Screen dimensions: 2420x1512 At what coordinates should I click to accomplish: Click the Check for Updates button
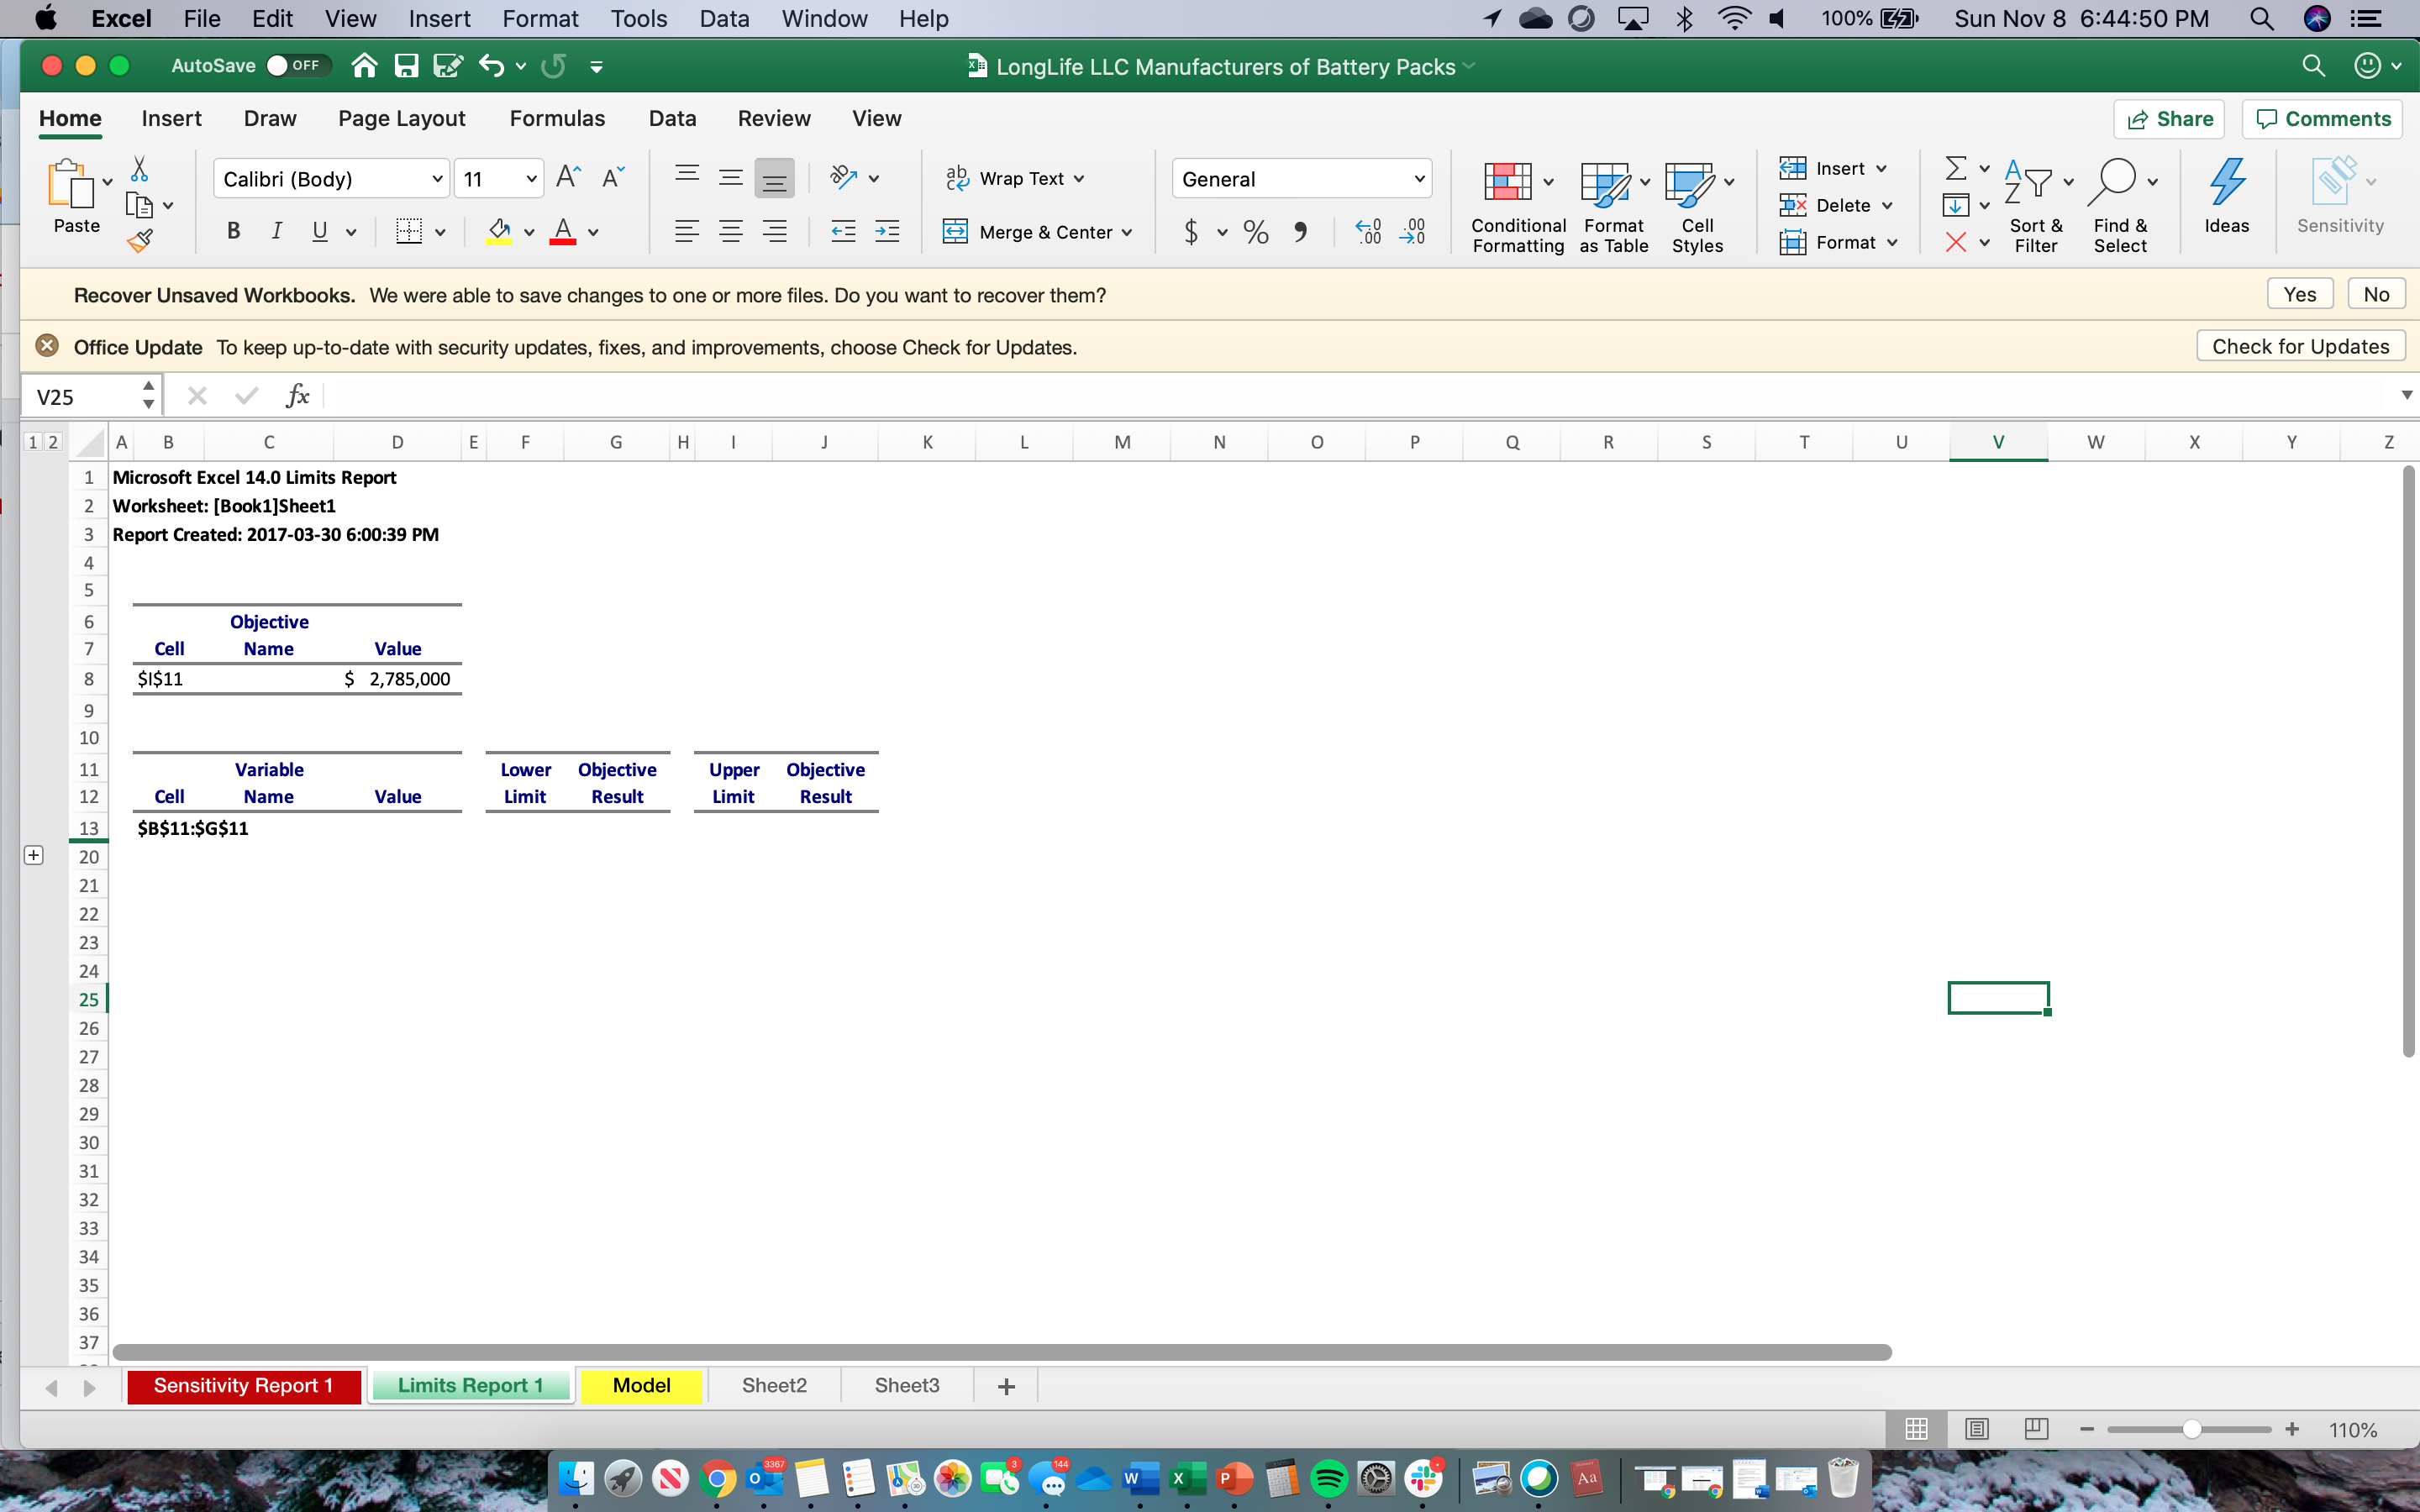point(2299,346)
